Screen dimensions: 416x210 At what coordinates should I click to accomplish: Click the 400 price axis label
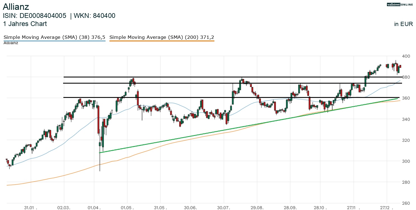(x=406, y=56)
